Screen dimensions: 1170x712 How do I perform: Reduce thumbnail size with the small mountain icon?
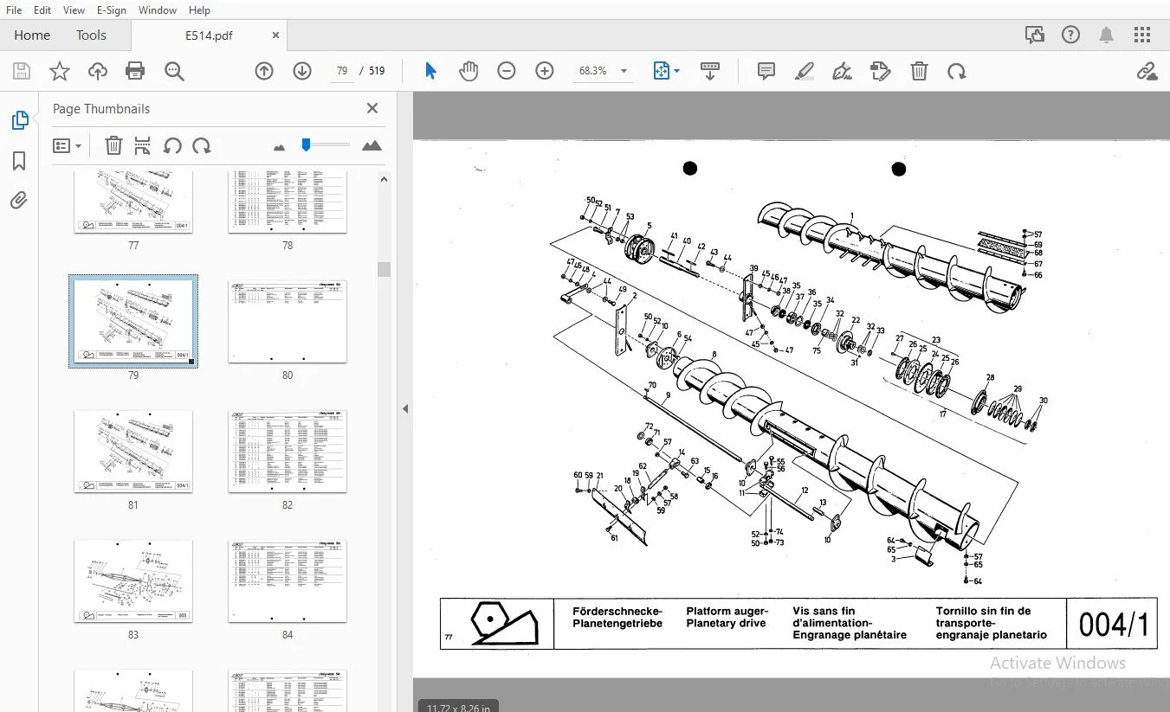point(279,147)
